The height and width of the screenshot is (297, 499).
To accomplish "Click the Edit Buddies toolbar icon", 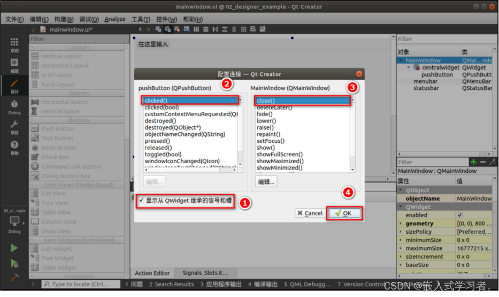I will [177, 29].
